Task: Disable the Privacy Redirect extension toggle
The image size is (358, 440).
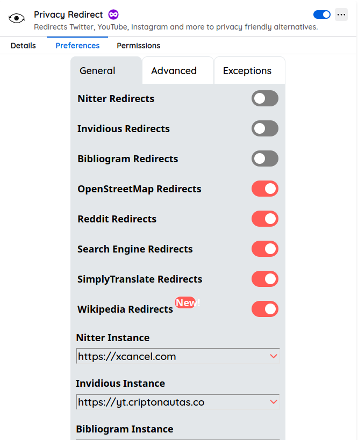Action: click(x=321, y=15)
